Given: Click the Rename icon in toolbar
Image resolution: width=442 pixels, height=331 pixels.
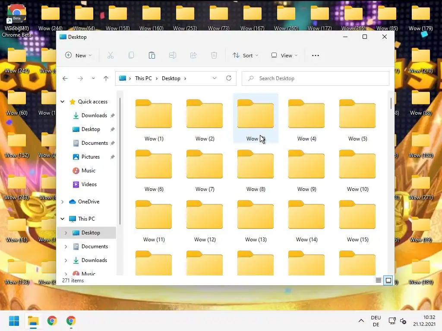Looking at the screenshot, I should [x=173, y=56].
